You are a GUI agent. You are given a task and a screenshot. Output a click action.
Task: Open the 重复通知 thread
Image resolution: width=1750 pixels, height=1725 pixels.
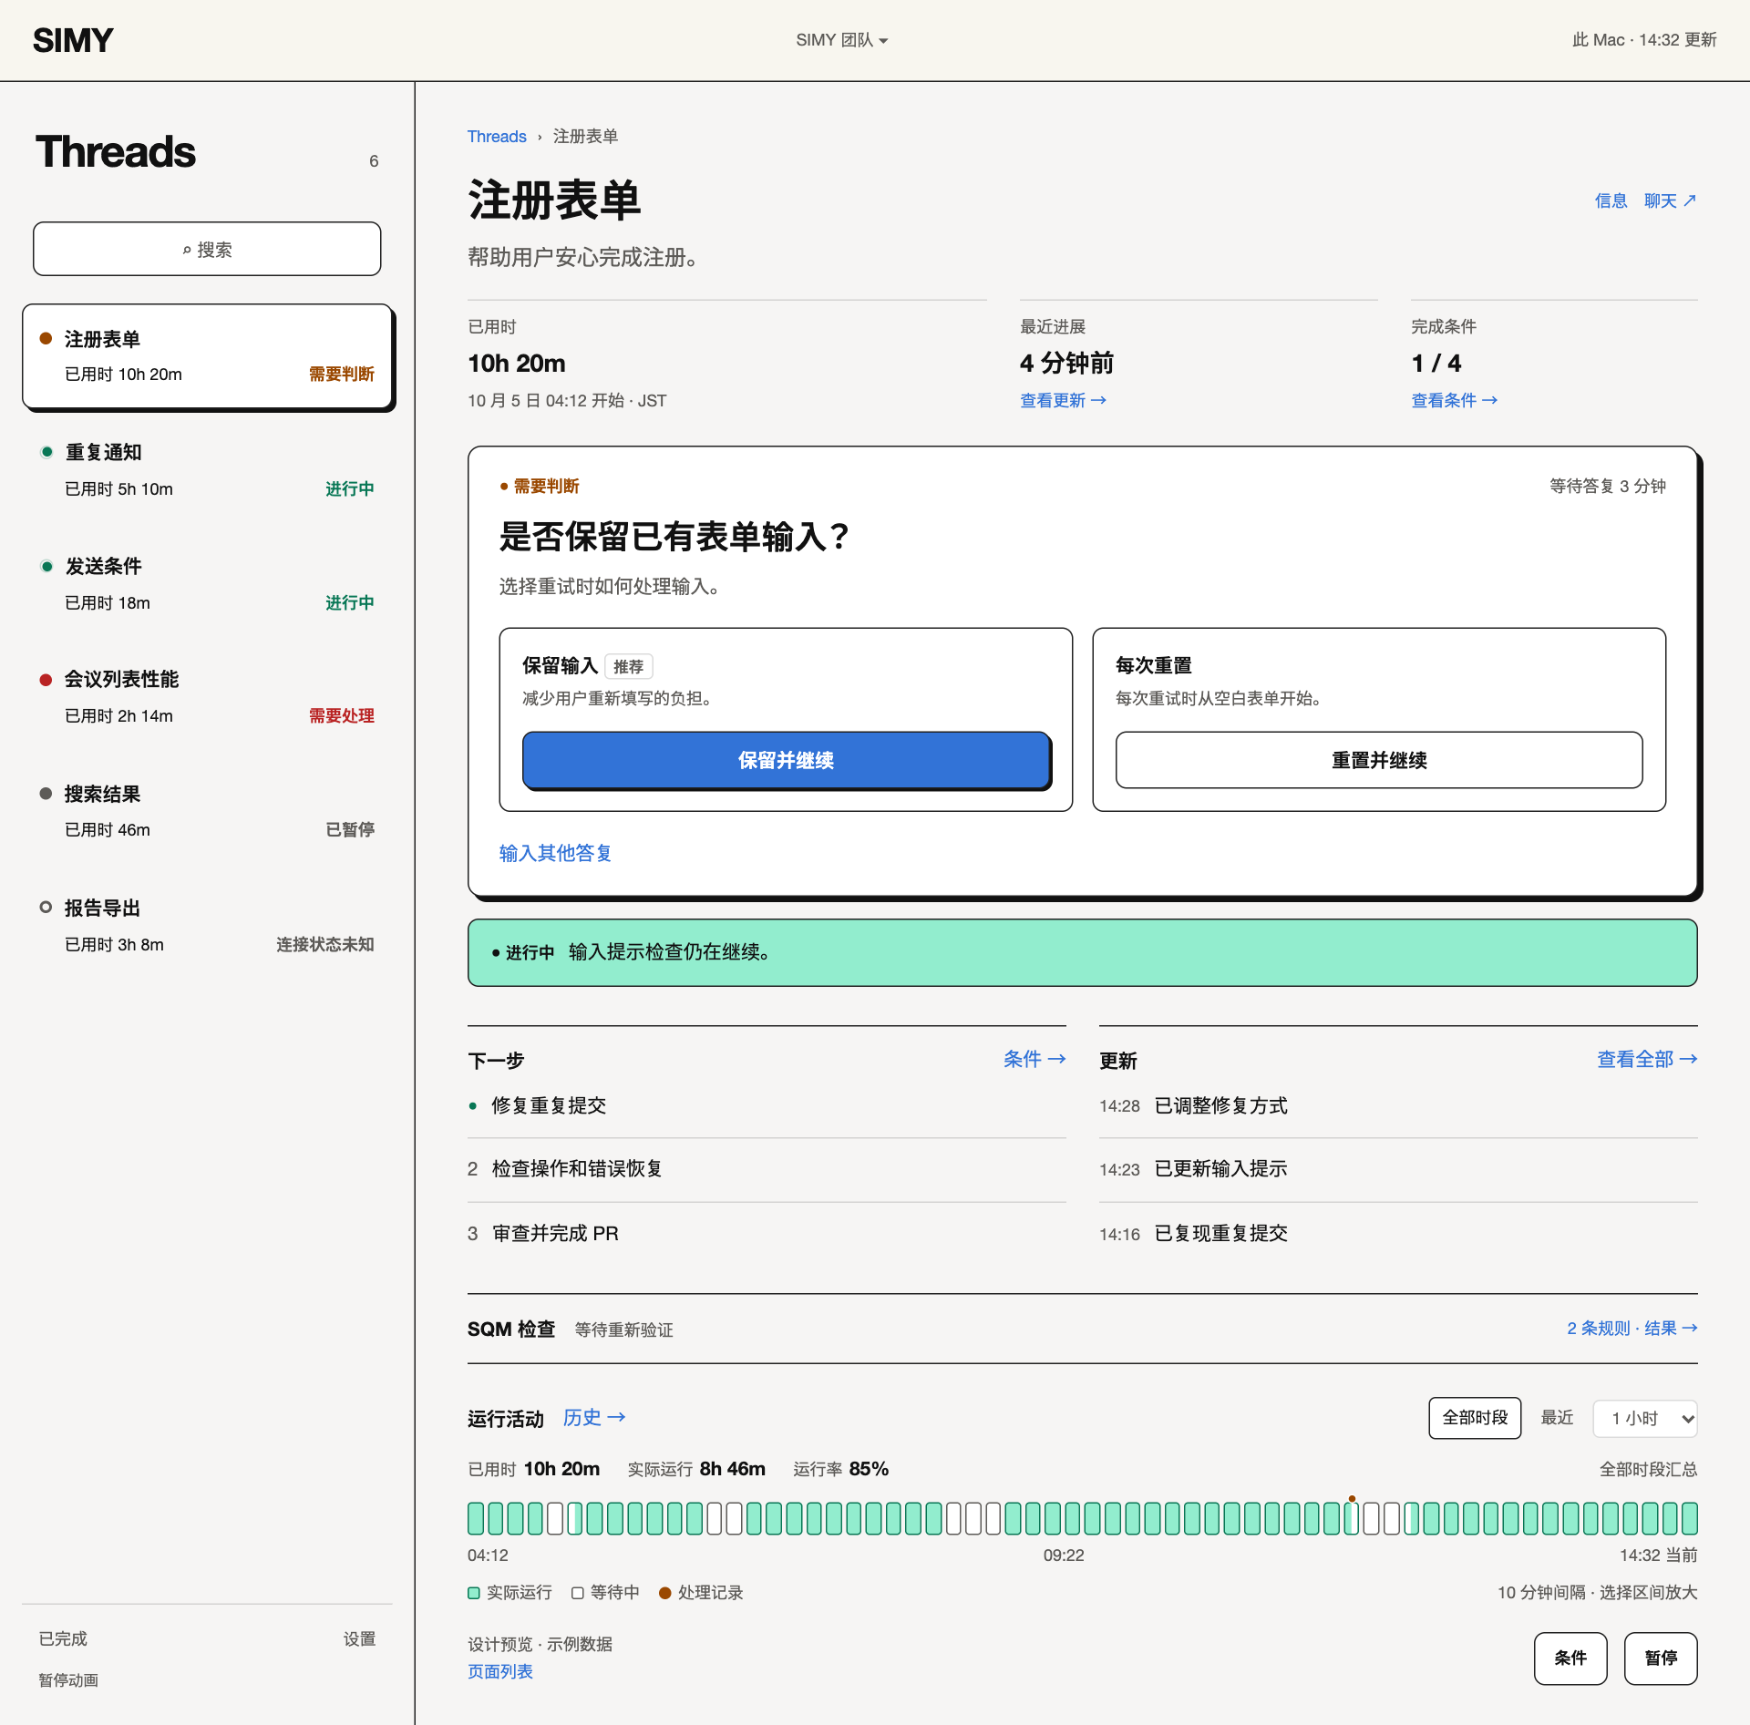click(207, 470)
